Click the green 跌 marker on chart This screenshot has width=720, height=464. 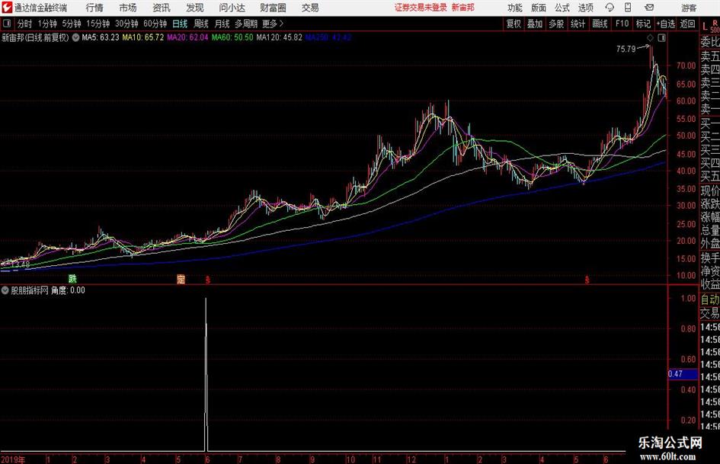tap(72, 278)
